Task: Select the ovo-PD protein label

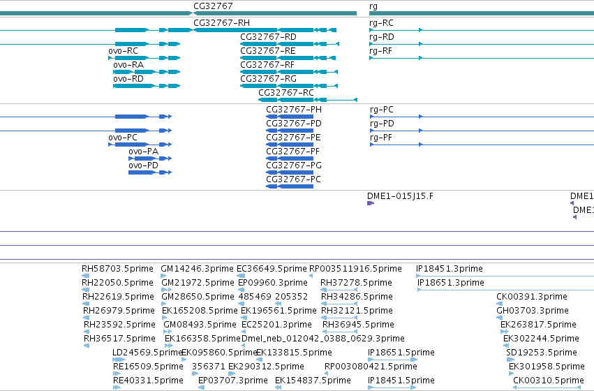Action: click(143, 165)
